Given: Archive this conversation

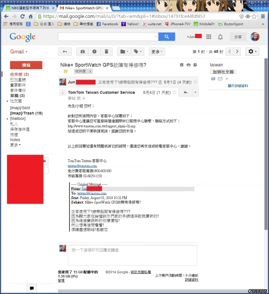Looking at the screenshot, I should (x=83, y=52).
